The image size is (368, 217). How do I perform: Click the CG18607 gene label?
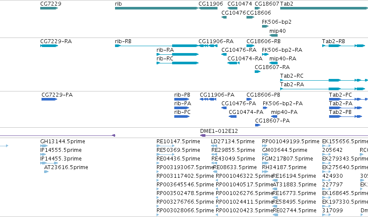point(267,4)
